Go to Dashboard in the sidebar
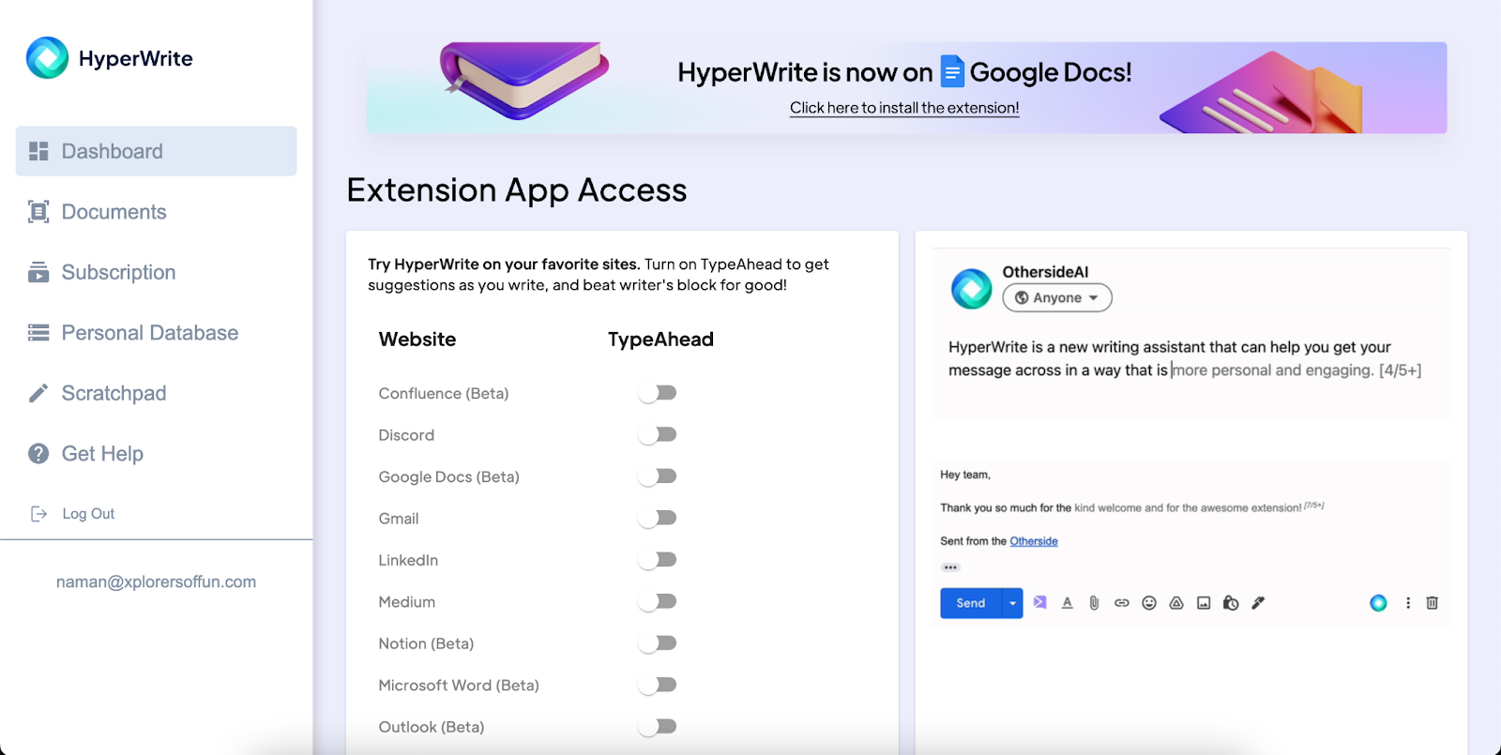Viewport: 1501px width, 755px height. [156, 151]
